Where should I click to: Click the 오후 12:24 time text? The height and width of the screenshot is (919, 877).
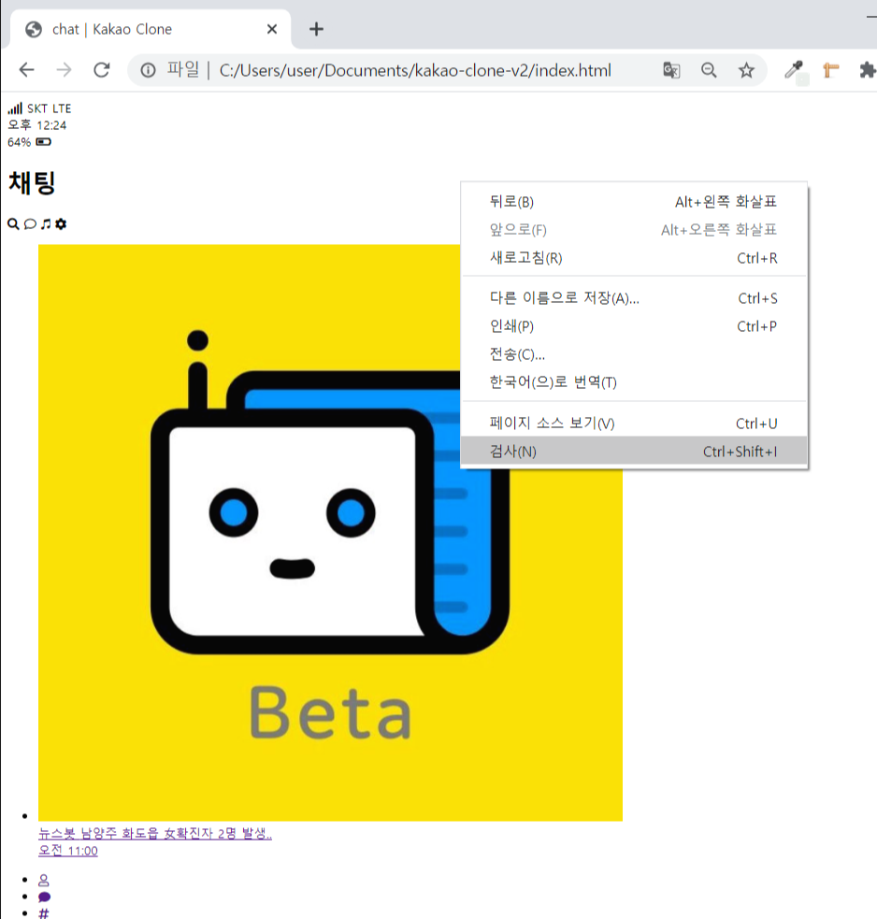click(37, 125)
